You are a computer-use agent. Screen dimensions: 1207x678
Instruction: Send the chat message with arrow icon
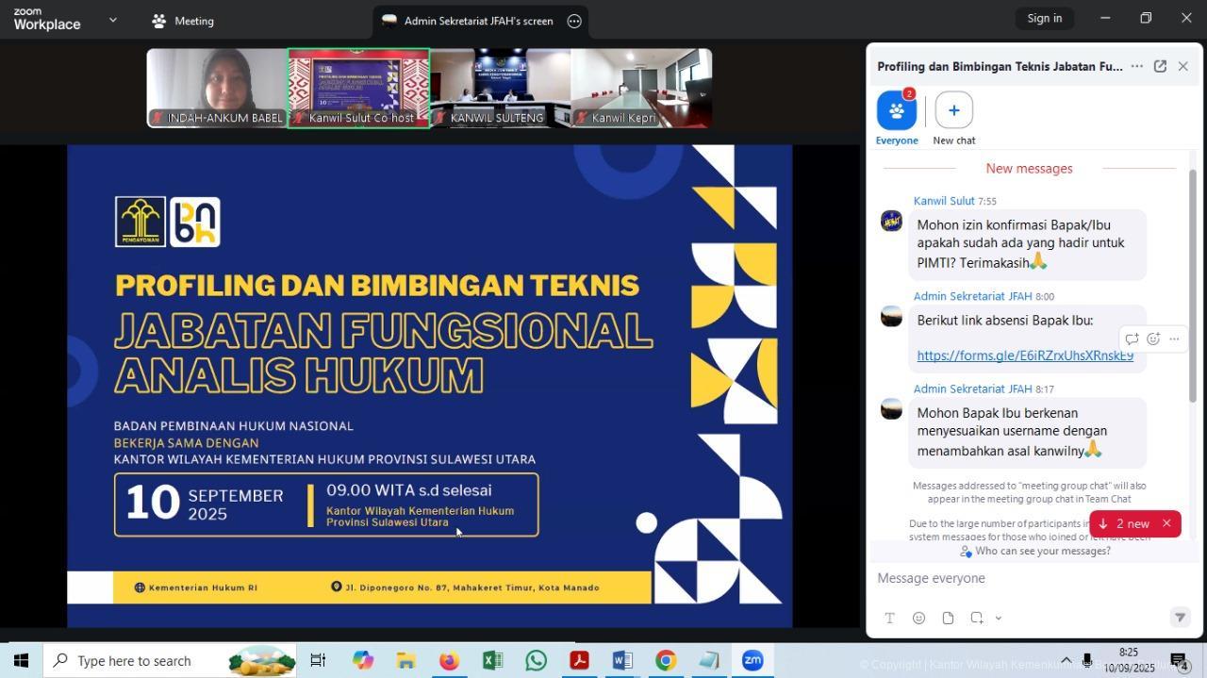tap(1179, 617)
